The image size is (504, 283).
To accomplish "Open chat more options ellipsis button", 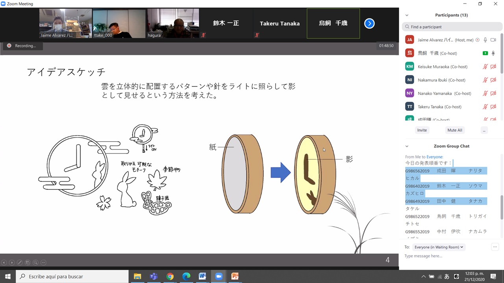I will pos(495,247).
